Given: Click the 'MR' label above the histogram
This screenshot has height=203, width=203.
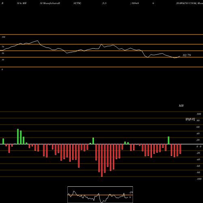Looking at the screenshot, I should click(181, 106).
